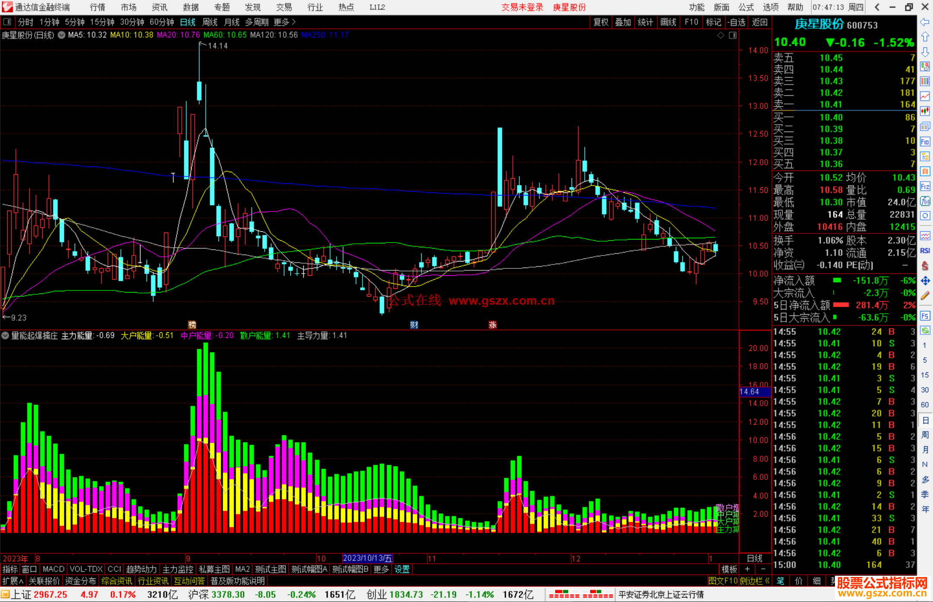Open the multi-window report icon
The height and width of the screenshot is (602, 933).
pyautogui.click(x=925, y=126)
